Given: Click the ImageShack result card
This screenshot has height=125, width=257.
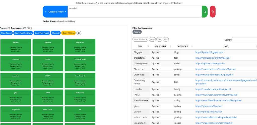Looking at the screenshot, I should [x=16, y=114].
